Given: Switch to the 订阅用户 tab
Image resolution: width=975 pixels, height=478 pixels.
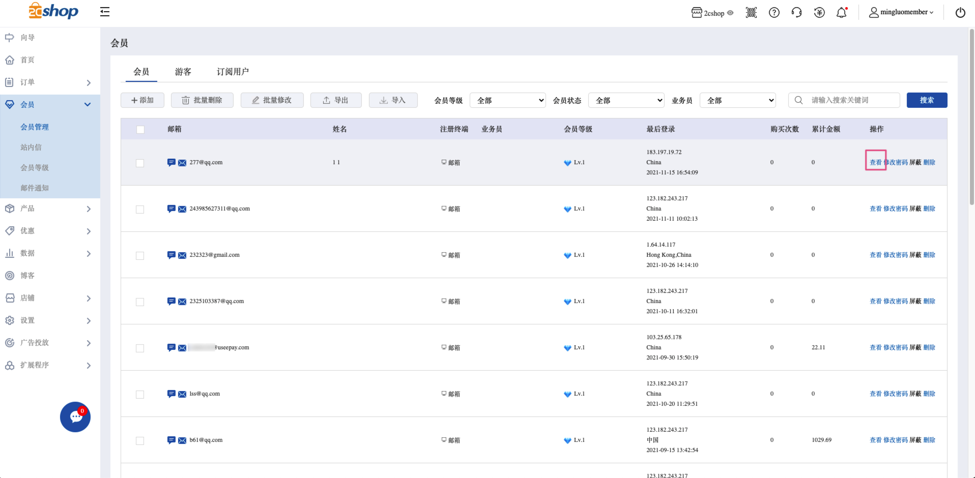Looking at the screenshot, I should [x=232, y=71].
